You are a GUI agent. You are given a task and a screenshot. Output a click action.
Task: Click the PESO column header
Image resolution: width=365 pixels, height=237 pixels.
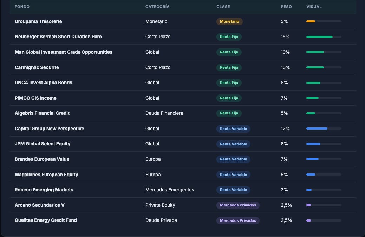pyautogui.click(x=286, y=7)
